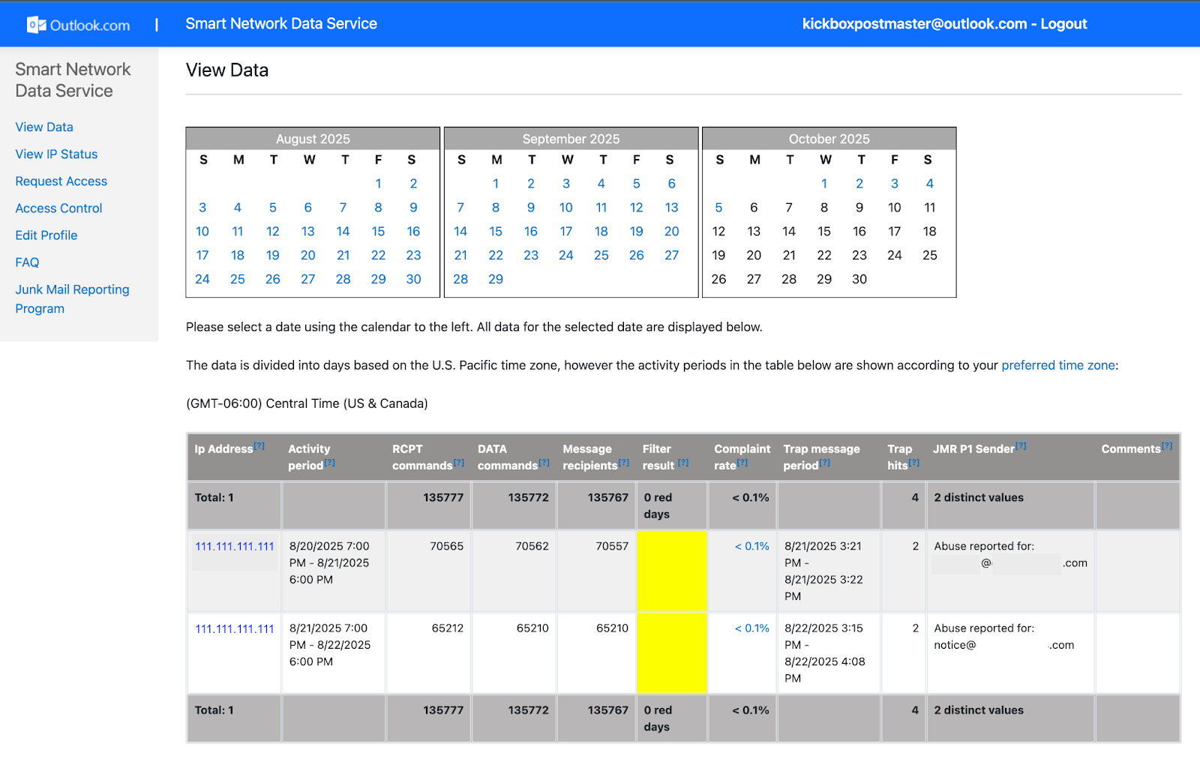
Task: Select September 15 on the calendar
Action: [x=496, y=231]
